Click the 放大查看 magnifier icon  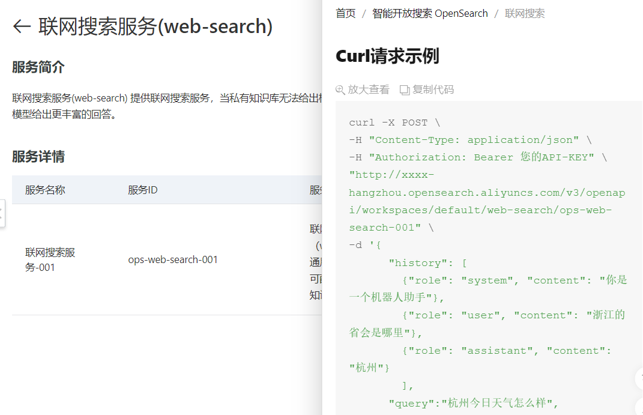click(340, 90)
